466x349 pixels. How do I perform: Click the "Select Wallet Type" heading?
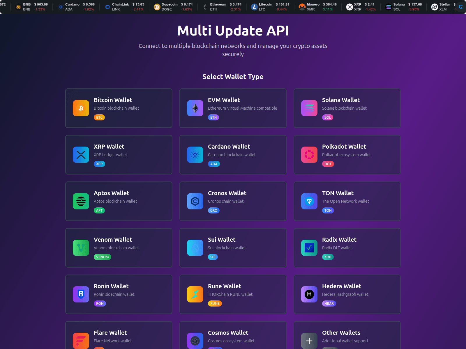coord(233,77)
